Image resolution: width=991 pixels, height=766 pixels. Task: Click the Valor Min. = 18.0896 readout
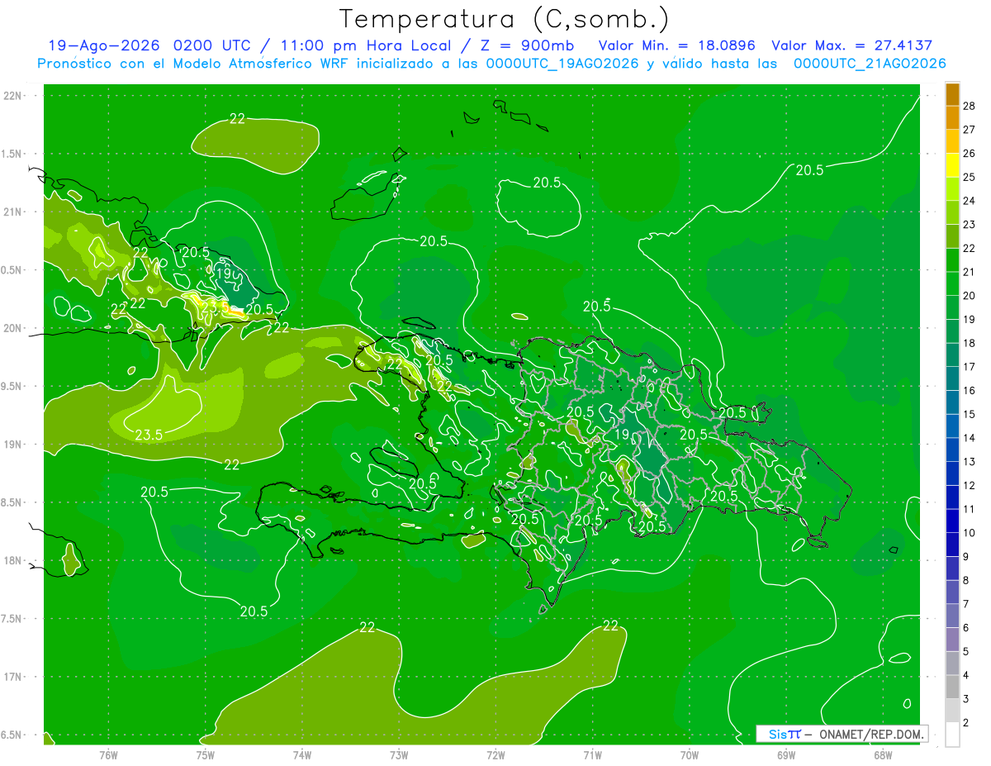[676, 45]
